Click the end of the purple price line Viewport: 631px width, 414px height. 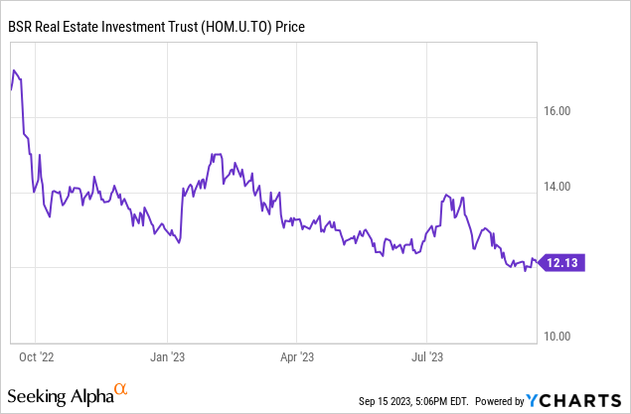pos(538,263)
